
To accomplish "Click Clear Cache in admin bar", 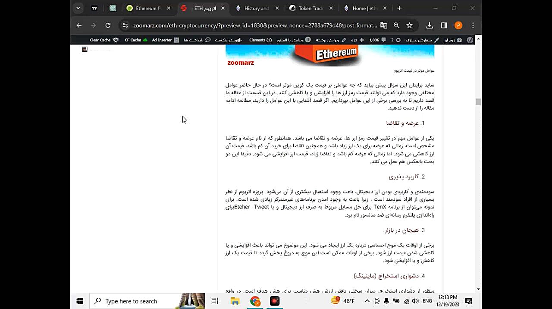I will coord(104,40).
